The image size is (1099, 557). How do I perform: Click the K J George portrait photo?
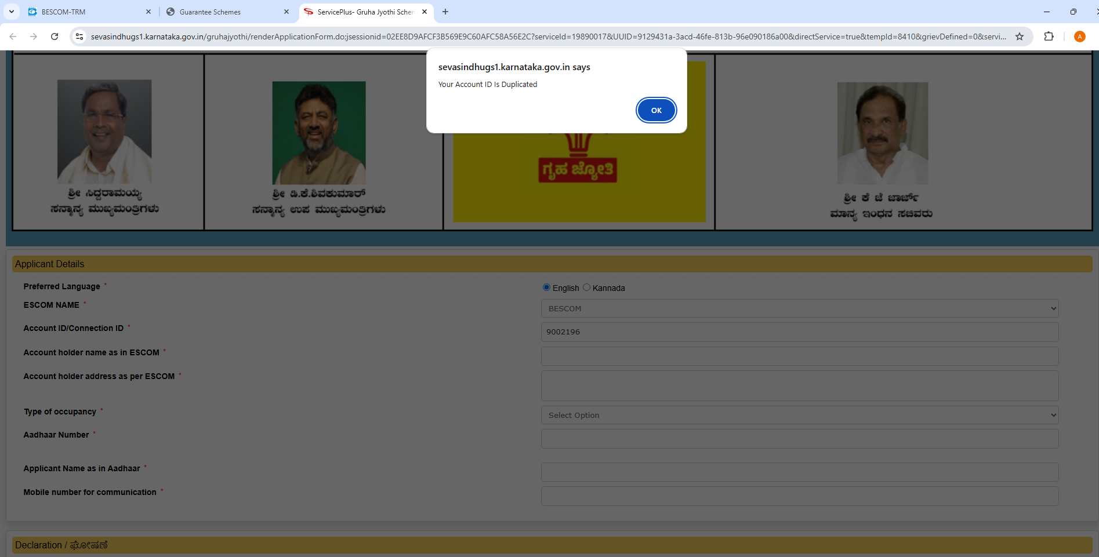pos(883,133)
